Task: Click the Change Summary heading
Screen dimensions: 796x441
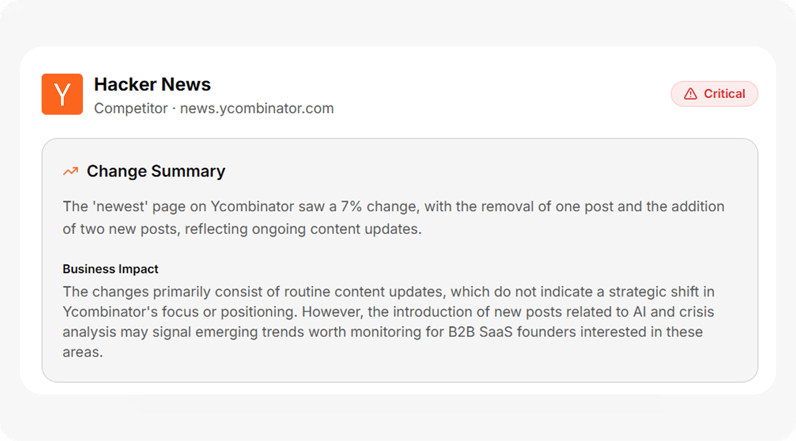Action: [x=156, y=171]
